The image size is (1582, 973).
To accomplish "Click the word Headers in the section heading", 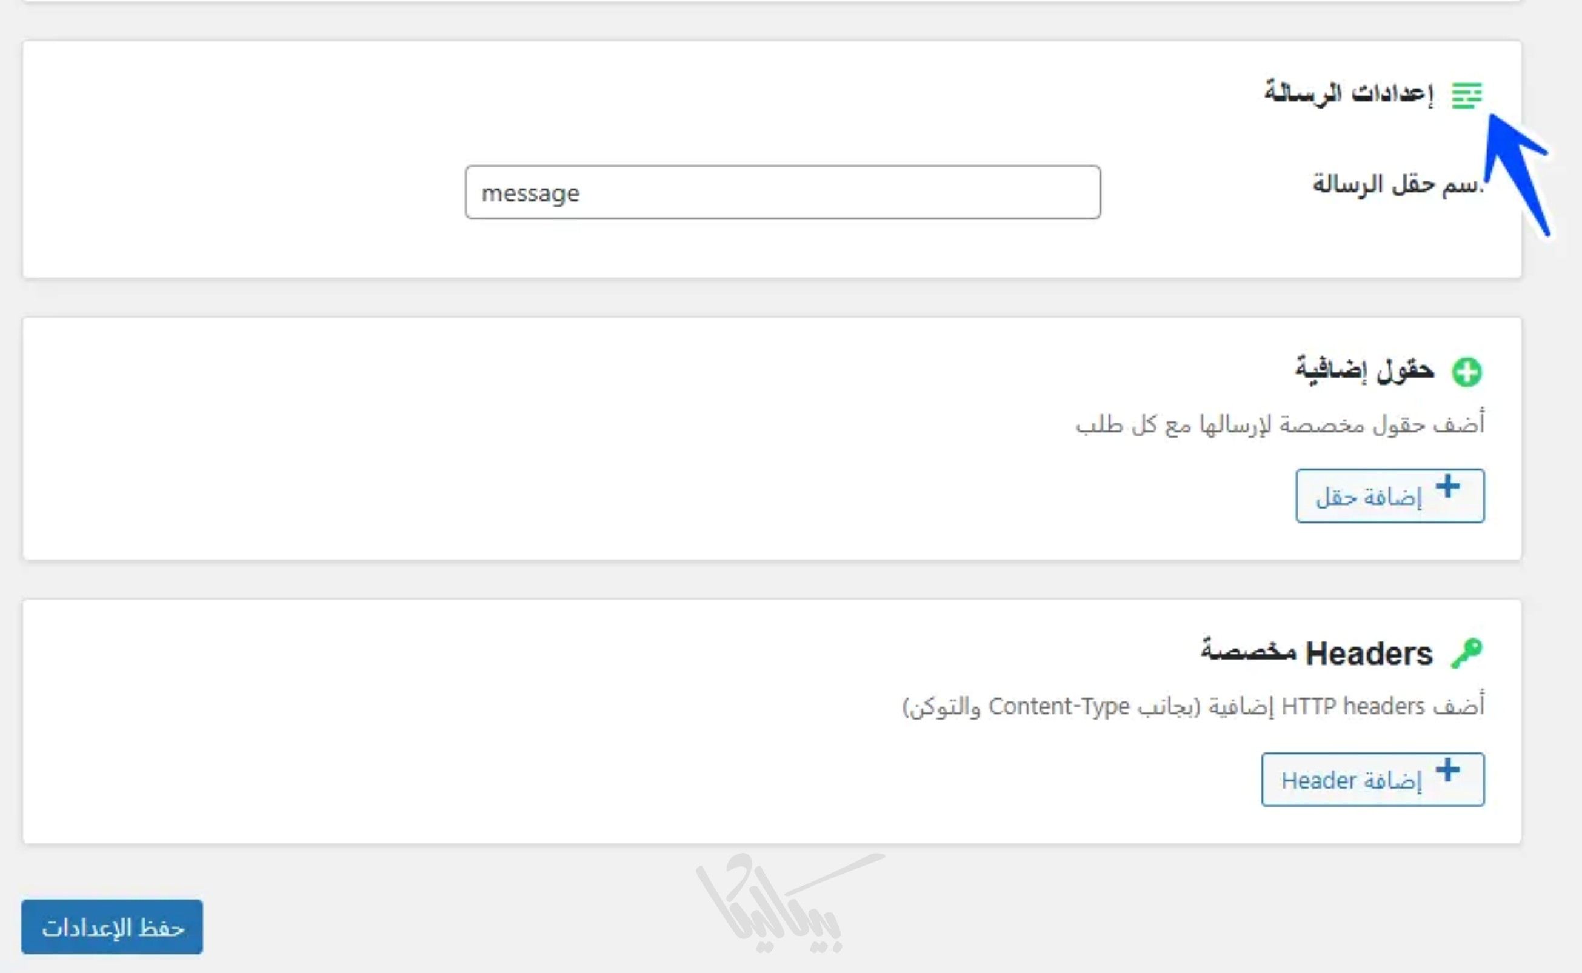I will [1369, 654].
